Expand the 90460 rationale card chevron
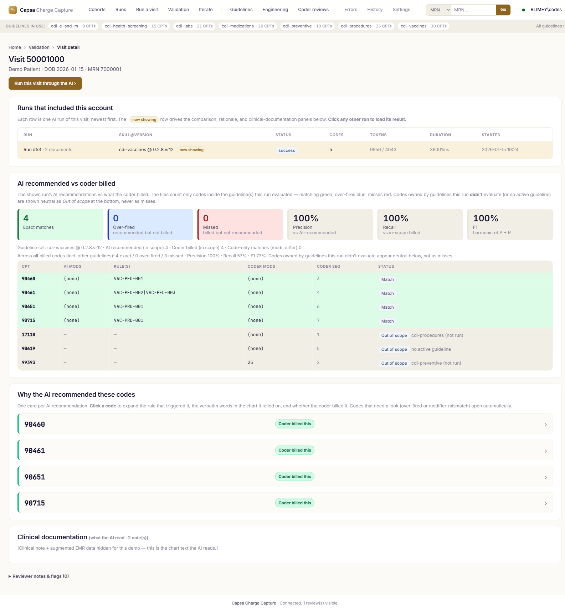Viewport: 565px width, 612px height. [x=546, y=425]
